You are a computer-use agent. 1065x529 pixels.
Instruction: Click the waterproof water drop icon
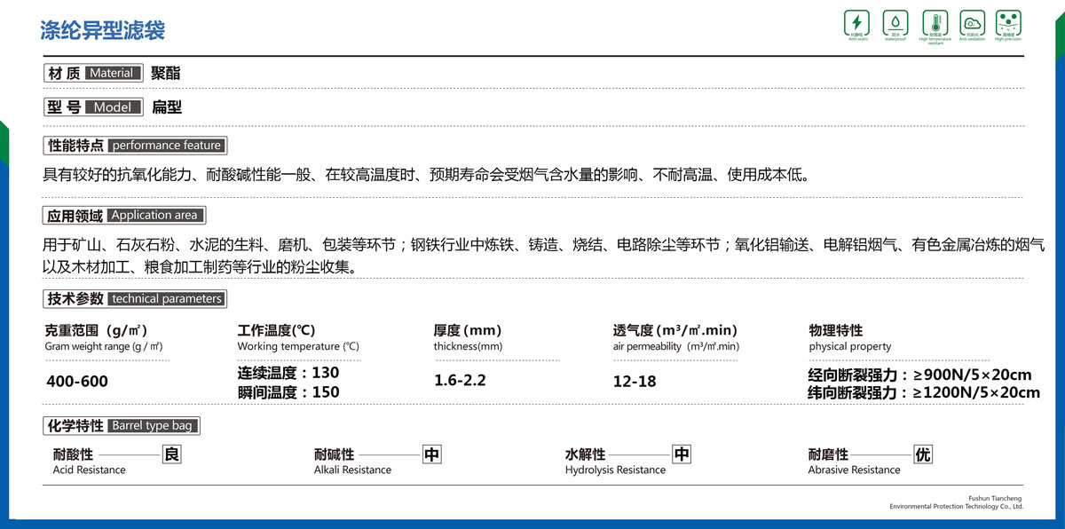(895, 23)
